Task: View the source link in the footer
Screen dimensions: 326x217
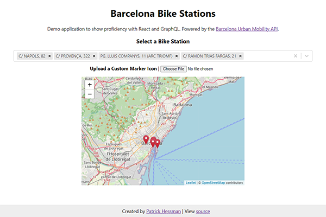Action: coord(203,212)
